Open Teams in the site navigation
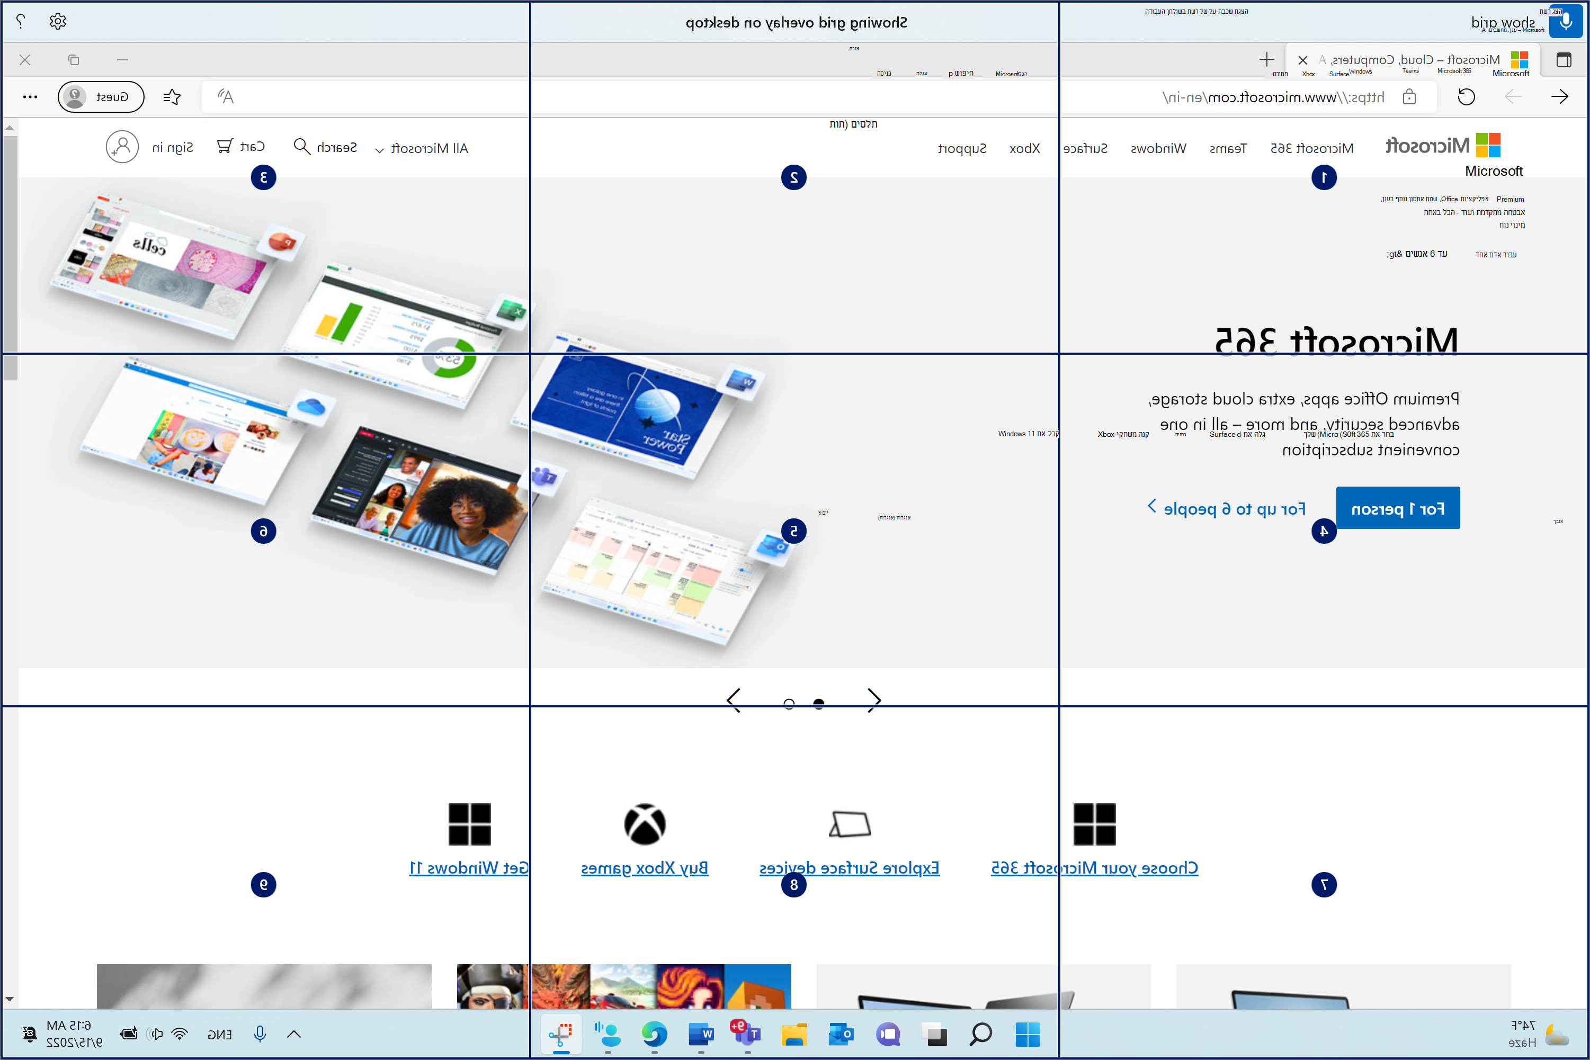Viewport: 1590px width, 1060px height. [x=1228, y=148]
